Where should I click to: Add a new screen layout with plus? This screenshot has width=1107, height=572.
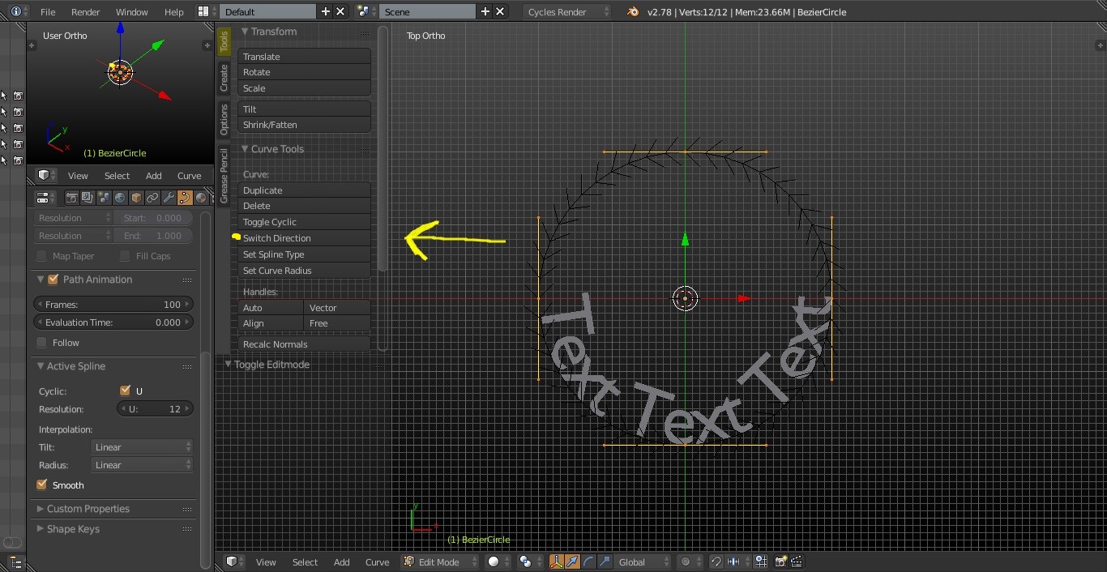tap(326, 11)
